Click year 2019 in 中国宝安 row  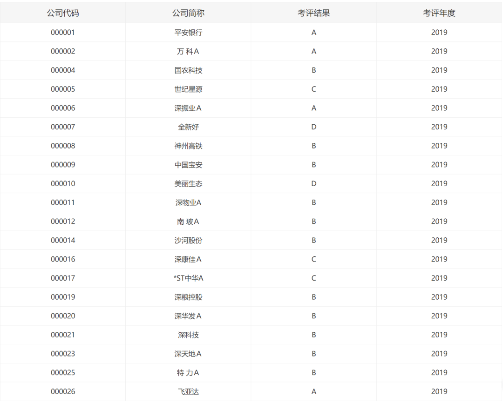tap(439, 165)
